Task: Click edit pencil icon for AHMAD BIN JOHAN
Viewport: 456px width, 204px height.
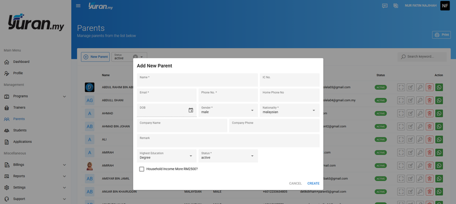Action: (x=410, y=126)
